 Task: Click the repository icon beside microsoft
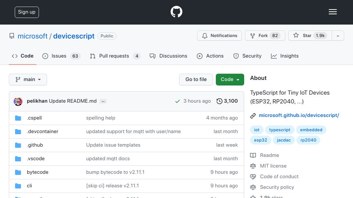coord(12,36)
